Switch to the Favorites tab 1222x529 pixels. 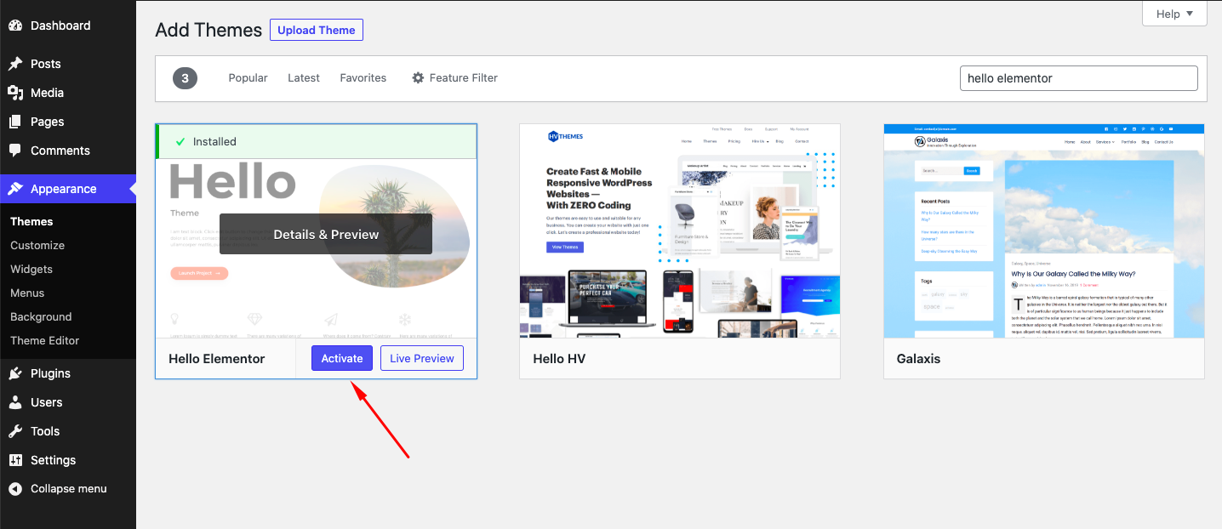point(363,77)
